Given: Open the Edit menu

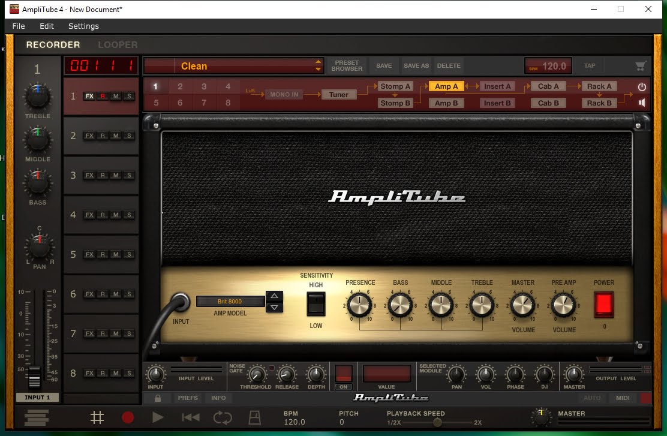Looking at the screenshot, I should pyautogui.click(x=47, y=26).
